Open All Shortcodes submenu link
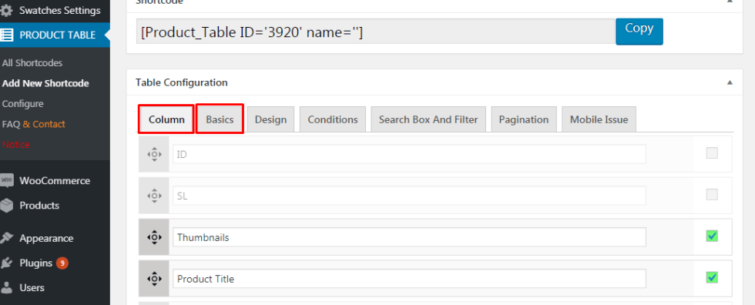Image resolution: width=755 pixels, height=305 pixels. (32, 63)
